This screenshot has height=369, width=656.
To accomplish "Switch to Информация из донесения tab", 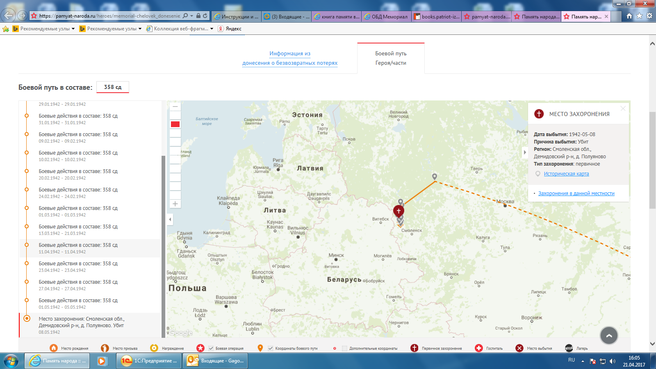I will click(x=290, y=58).
